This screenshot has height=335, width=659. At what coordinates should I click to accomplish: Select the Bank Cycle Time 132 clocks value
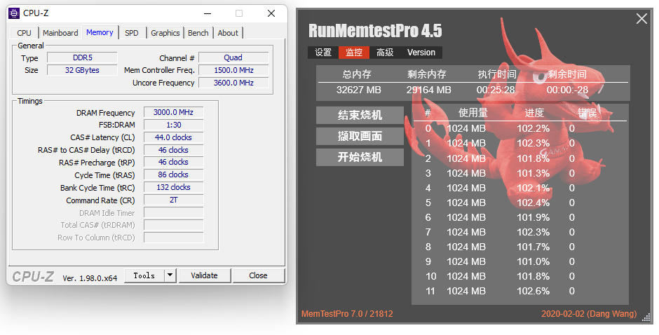174,187
